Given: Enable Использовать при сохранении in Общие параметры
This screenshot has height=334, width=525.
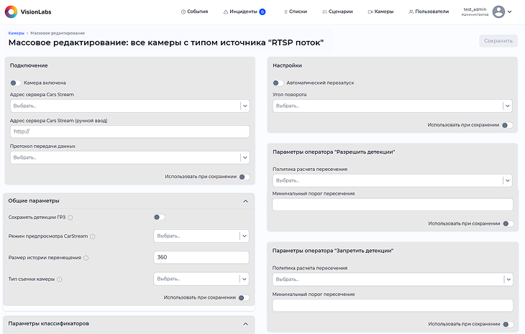Looking at the screenshot, I should pyautogui.click(x=244, y=298).
